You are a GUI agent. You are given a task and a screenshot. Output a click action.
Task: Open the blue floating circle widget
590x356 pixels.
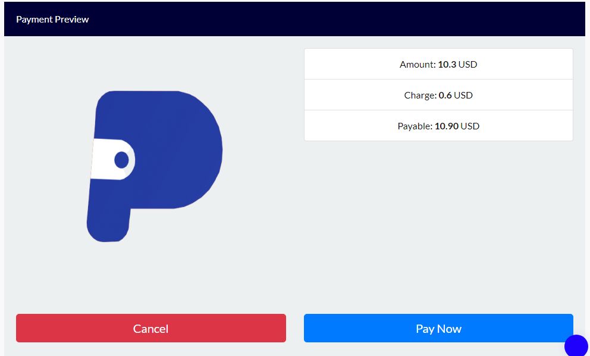click(576, 346)
